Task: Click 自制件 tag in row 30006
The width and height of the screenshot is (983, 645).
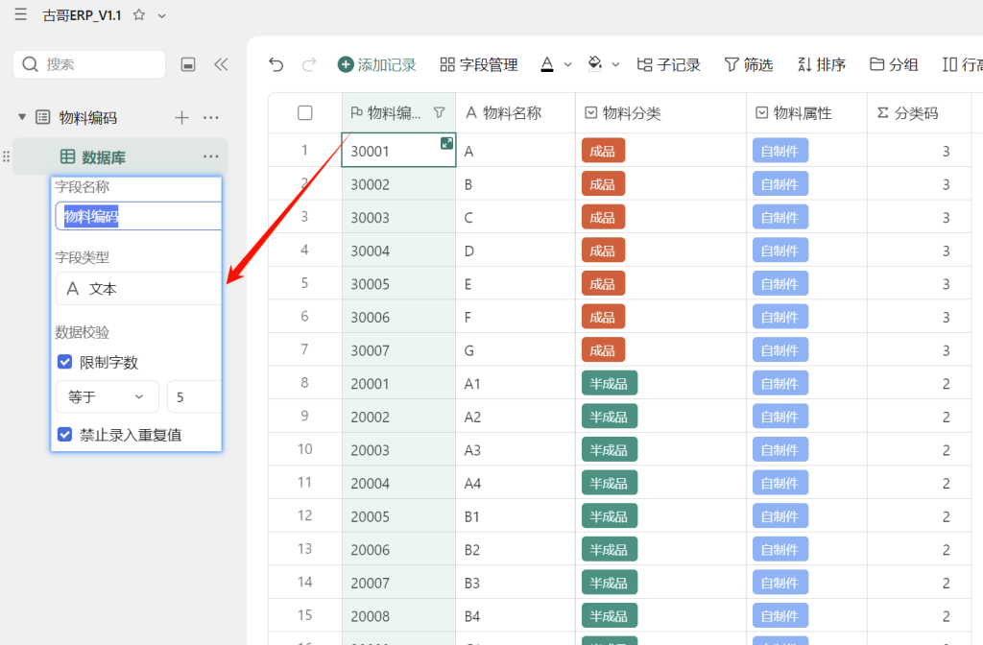Action: (779, 317)
